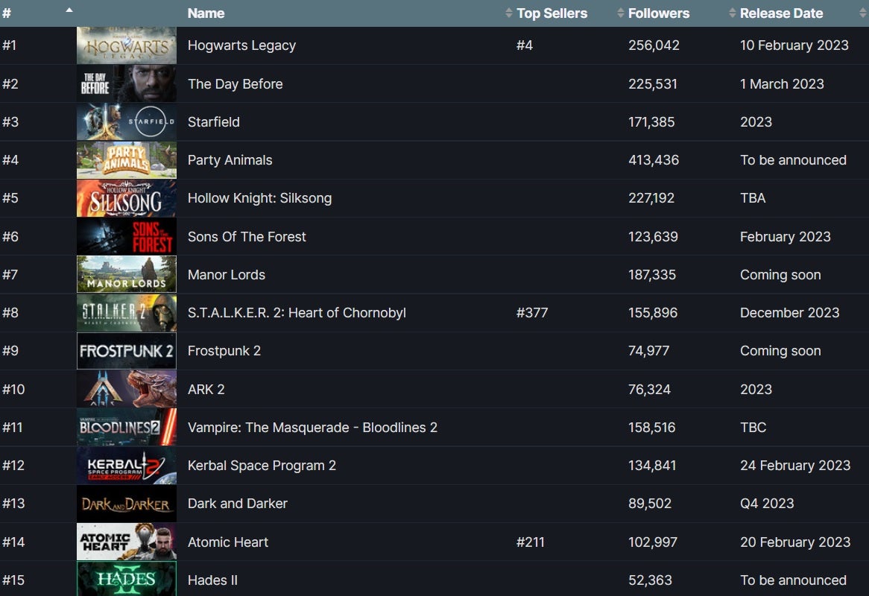Viewport: 869px width, 596px height.
Task: Sort by Top Sellers column header
Action: point(552,13)
